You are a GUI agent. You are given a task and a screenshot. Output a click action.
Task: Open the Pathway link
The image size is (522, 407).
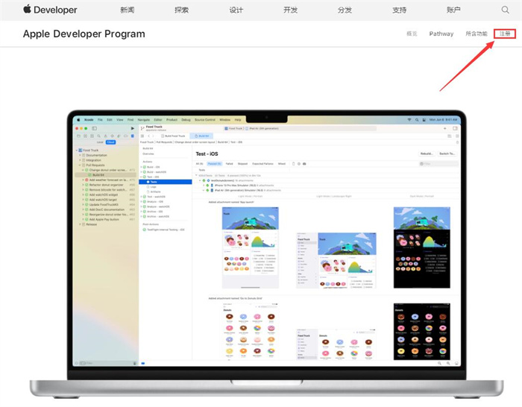441,34
